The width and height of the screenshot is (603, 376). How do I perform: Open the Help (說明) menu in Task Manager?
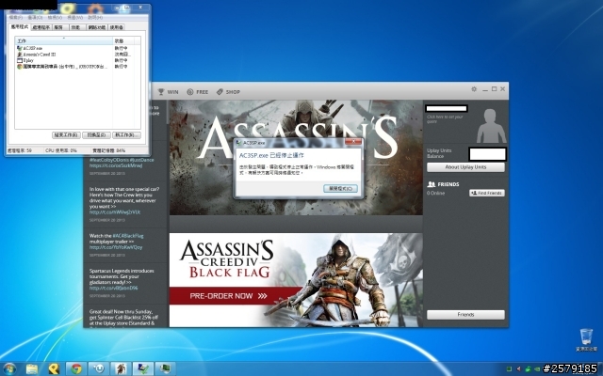95,18
